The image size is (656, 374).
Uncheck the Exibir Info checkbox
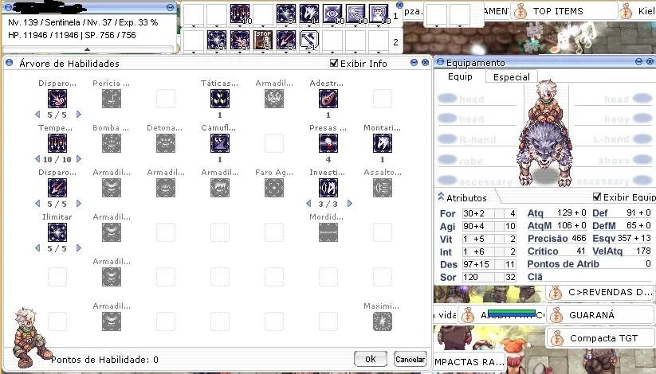click(334, 63)
